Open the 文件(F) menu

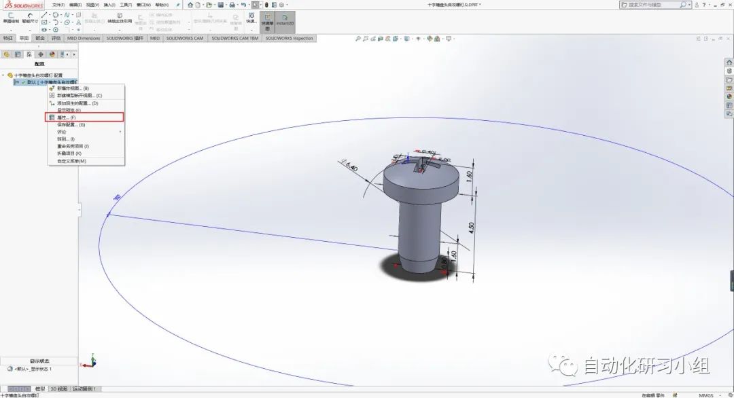pyautogui.click(x=58, y=5)
